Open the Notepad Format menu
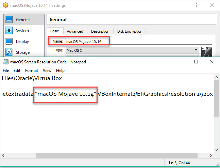220x168 pixels. coord(32,71)
